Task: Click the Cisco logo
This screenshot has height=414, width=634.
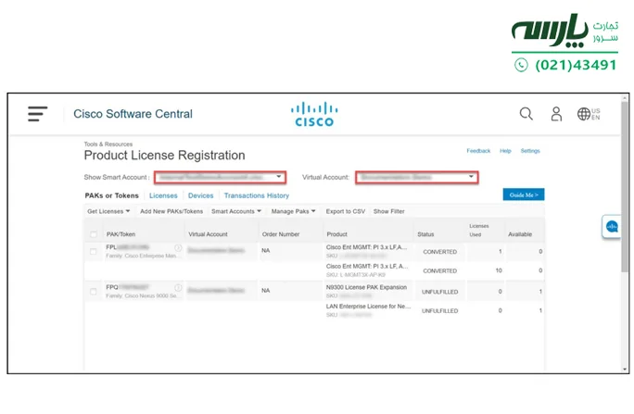Action: click(x=313, y=114)
